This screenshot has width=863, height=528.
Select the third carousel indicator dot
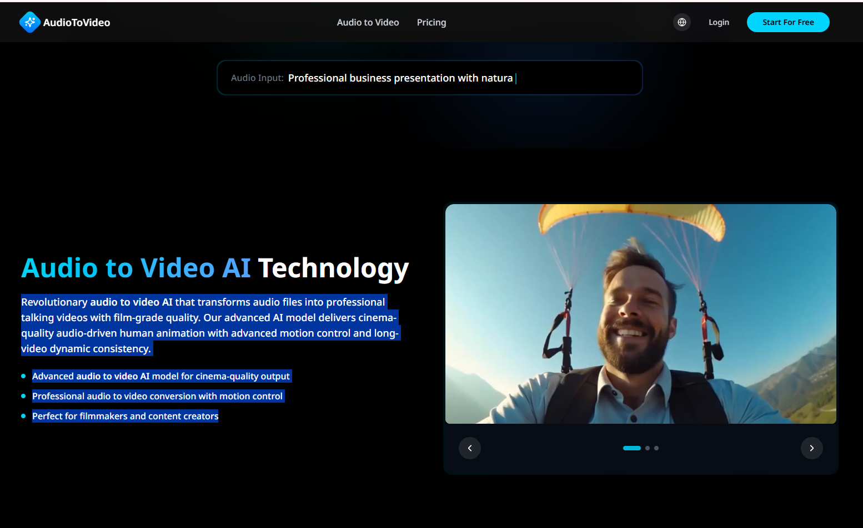[x=656, y=448]
